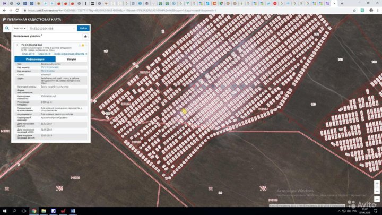Click the cadastral number link 75:32:010104:468
The image size is (382, 215).
click(x=50, y=67)
